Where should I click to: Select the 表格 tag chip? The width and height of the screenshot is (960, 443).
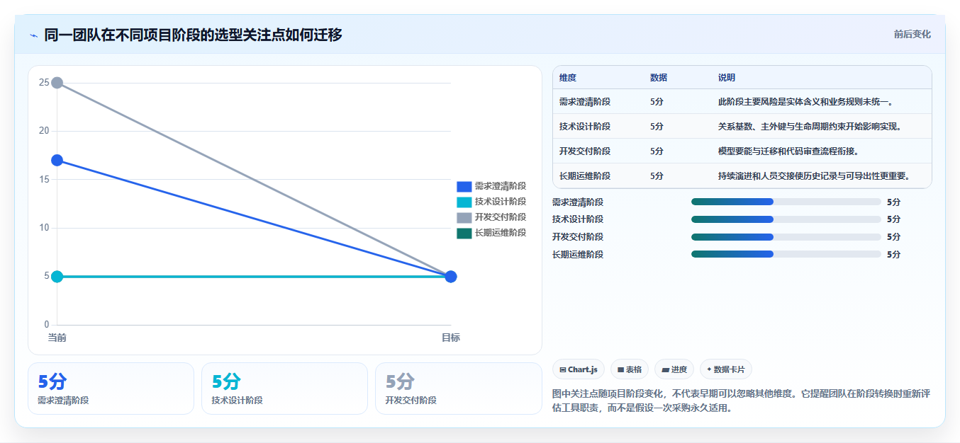pyautogui.click(x=630, y=369)
